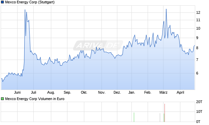Click the short green volume bar beside the red bar
This screenshot has width=209, height=125.
(x=164, y=118)
